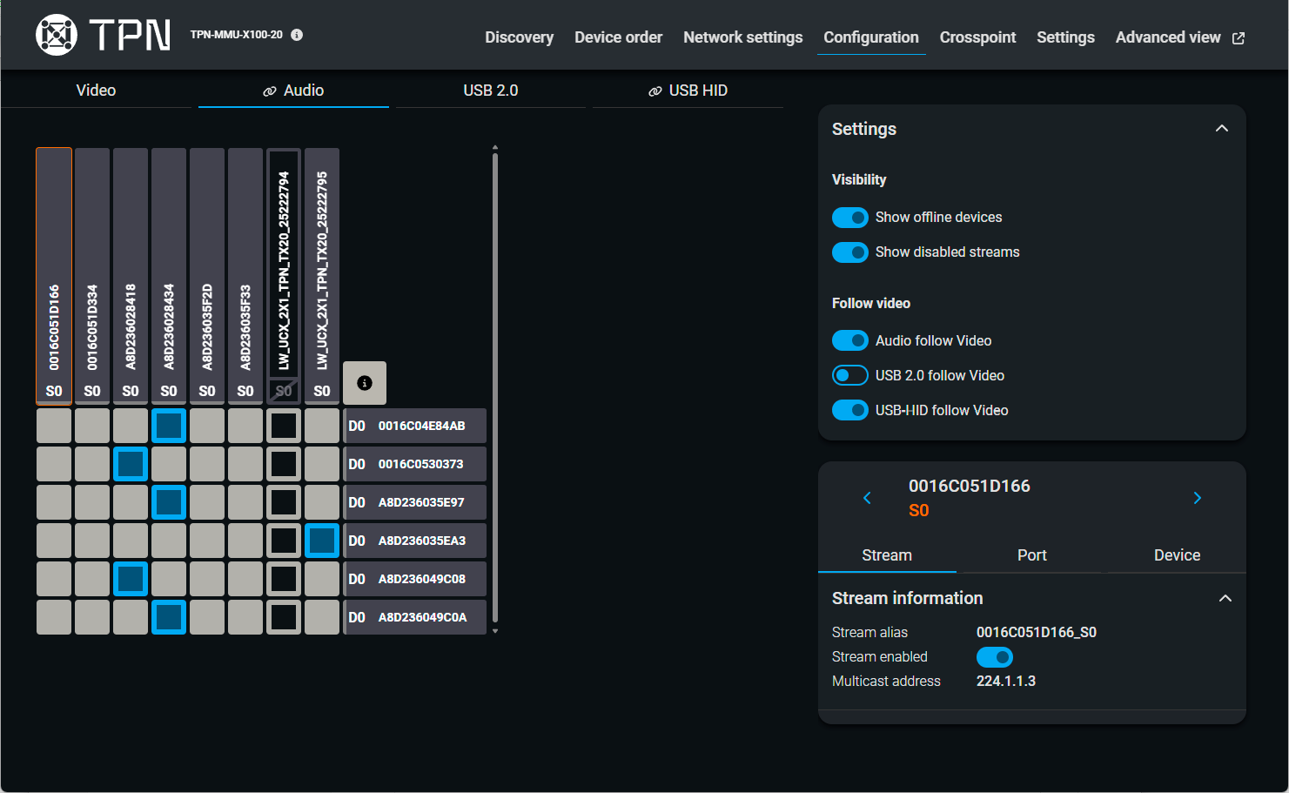Select destination row A8D236035EA3

pos(415,541)
